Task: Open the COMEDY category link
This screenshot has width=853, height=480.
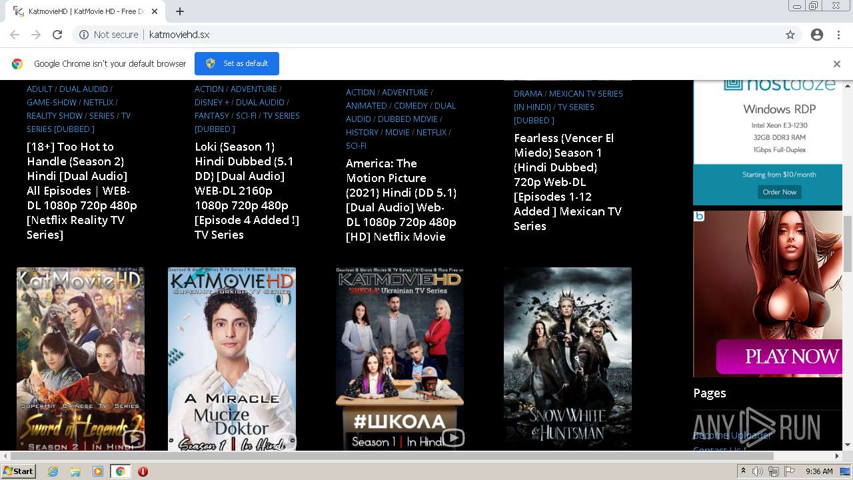Action: [x=411, y=105]
